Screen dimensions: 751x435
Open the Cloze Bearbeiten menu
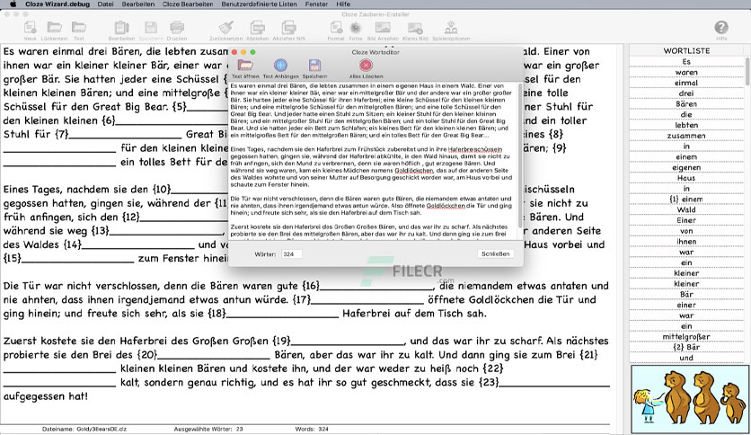coord(188,4)
